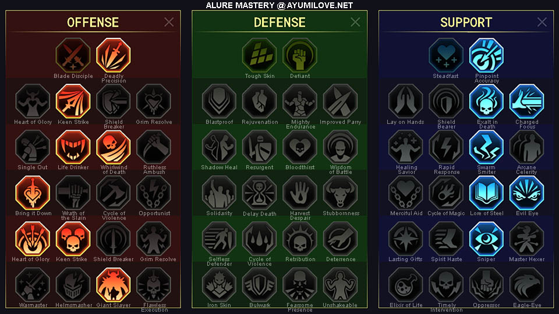This screenshot has height=314, width=559.
Task: Close the Defense mastery panel
Action: click(355, 22)
